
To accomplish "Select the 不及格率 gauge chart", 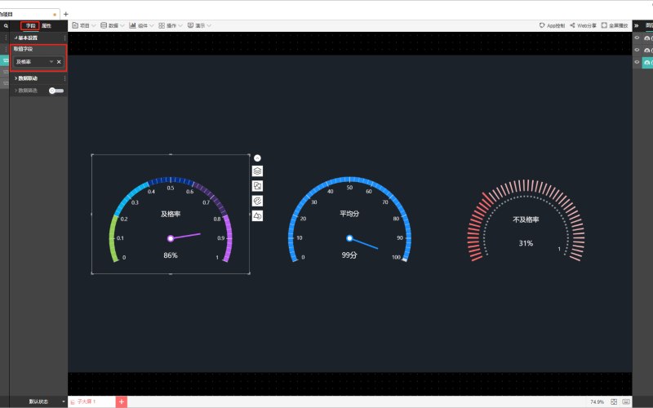I will (526, 220).
